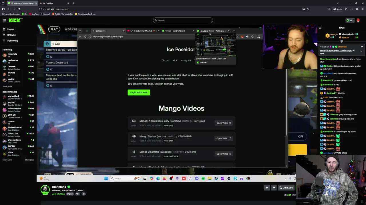Switch to Ibiza Summer Mix 2025 tab
Viewport: 366px width, 205px height.
[143, 31]
